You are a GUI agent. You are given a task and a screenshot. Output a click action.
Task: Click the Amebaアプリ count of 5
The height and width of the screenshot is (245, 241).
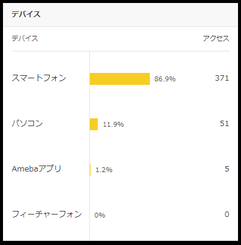pos(227,169)
